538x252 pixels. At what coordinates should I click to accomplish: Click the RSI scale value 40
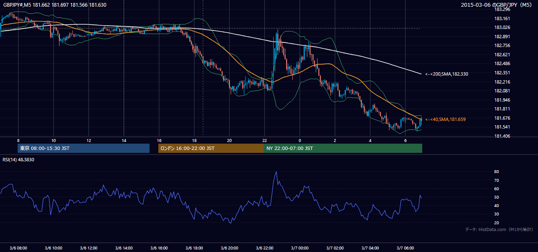click(496, 205)
